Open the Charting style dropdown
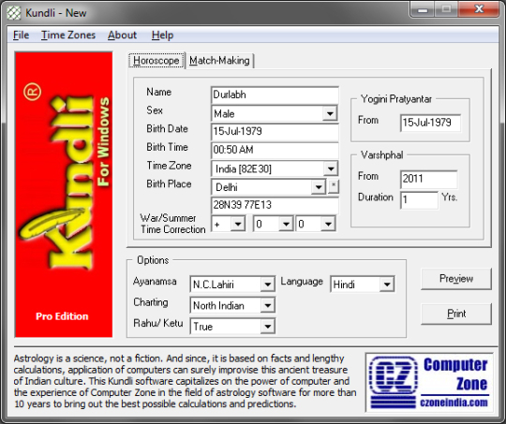Viewport: 506px width, 424px height. pos(267,305)
